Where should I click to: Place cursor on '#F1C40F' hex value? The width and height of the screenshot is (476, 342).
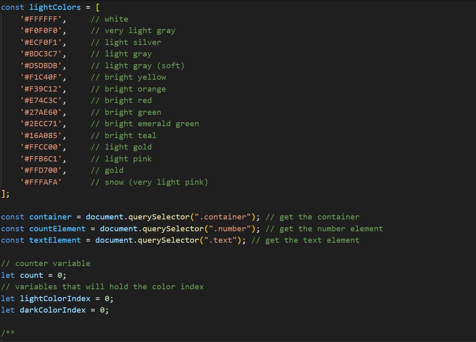[x=41, y=77]
